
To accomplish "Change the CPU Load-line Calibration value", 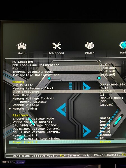I will [x=103, y=65].
